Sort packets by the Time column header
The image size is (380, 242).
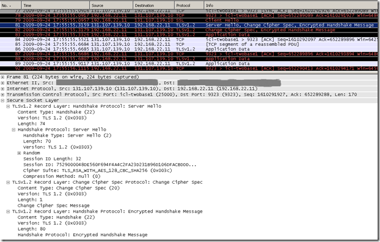(x=55, y=5)
